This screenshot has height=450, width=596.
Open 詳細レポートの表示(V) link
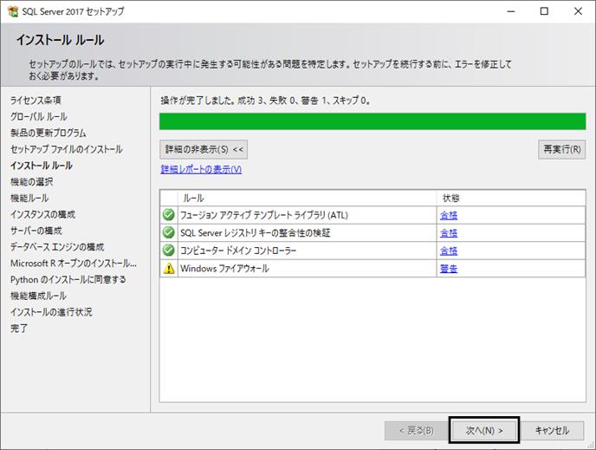tap(201, 169)
